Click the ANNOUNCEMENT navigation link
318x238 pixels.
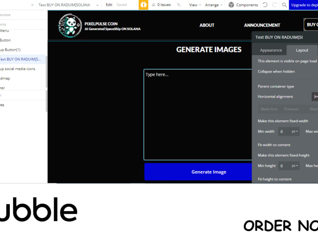pos(262,25)
